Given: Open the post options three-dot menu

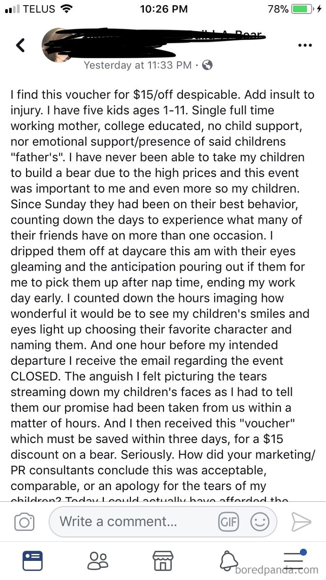Looking at the screenshot, I should [x=305, y=45].
